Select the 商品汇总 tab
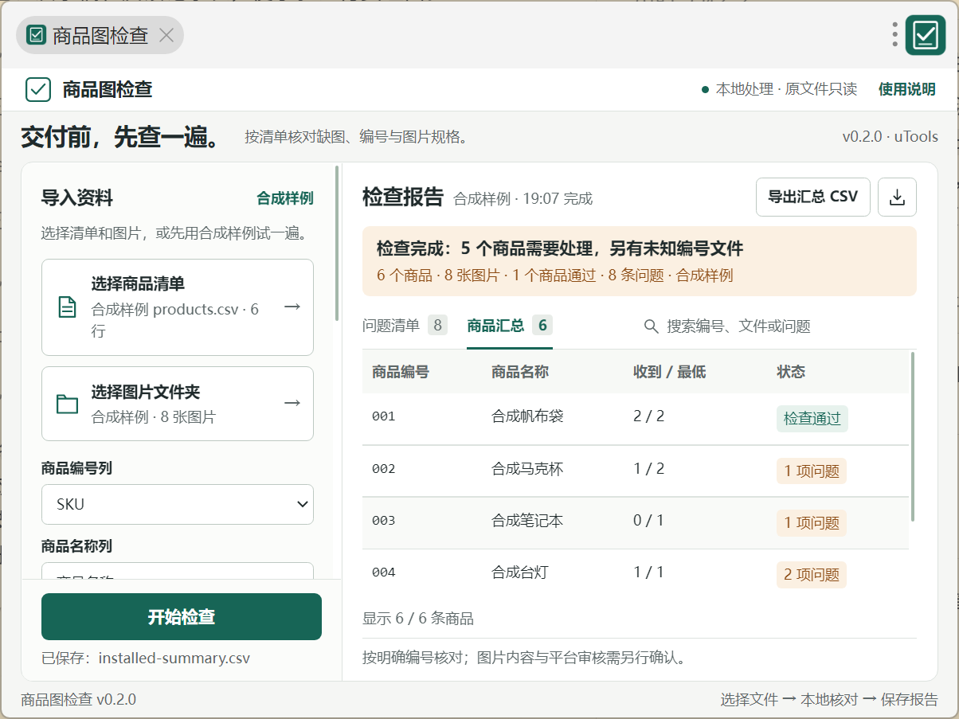This screenshot has height=719, width=959. (510, 326)
